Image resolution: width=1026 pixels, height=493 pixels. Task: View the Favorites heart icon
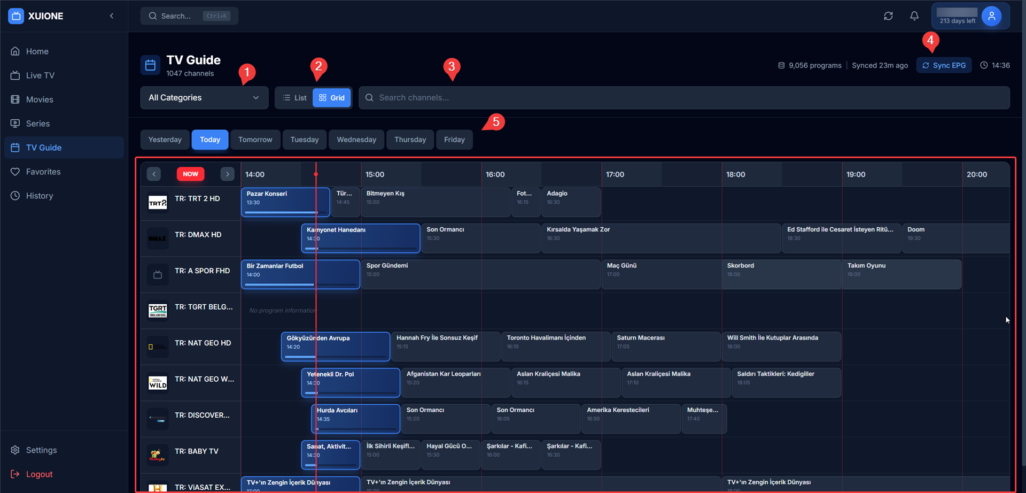pyautogui.click(x=16, y=171)
